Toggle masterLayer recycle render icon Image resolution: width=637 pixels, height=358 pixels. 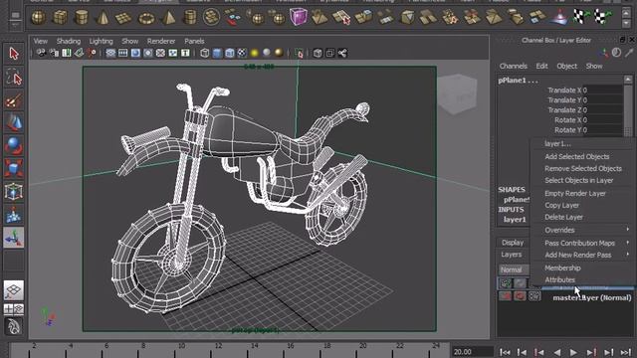pyautogui.click(x=520, y=296)
